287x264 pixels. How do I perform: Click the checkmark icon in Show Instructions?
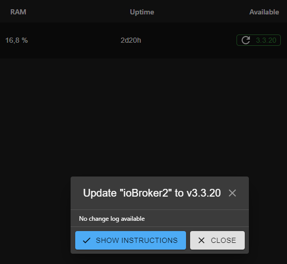coord(87,240)
